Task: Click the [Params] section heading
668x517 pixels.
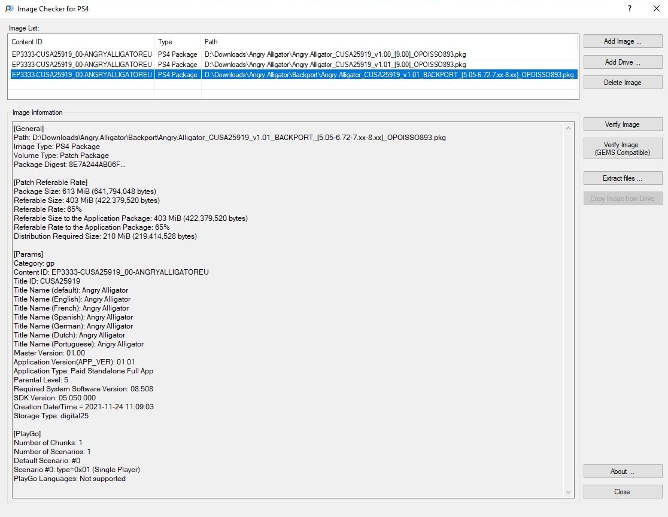Action: [29, 254]
